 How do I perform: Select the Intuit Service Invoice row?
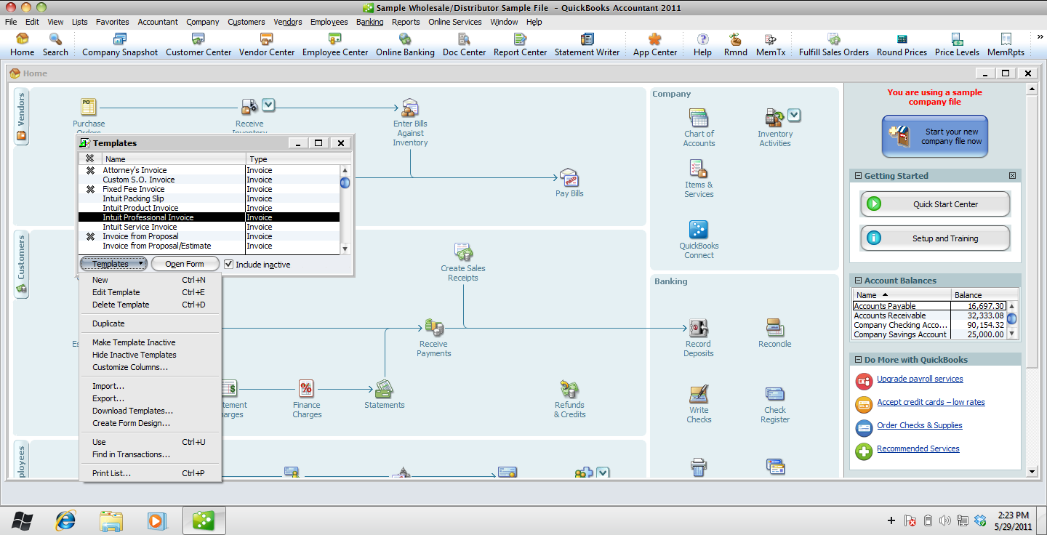pos(209,227)
